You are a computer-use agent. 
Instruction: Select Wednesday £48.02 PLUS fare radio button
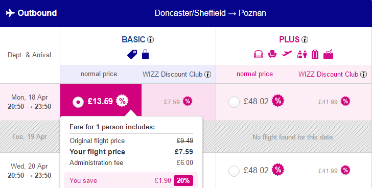pyautogui.click(x=234, y=171)
